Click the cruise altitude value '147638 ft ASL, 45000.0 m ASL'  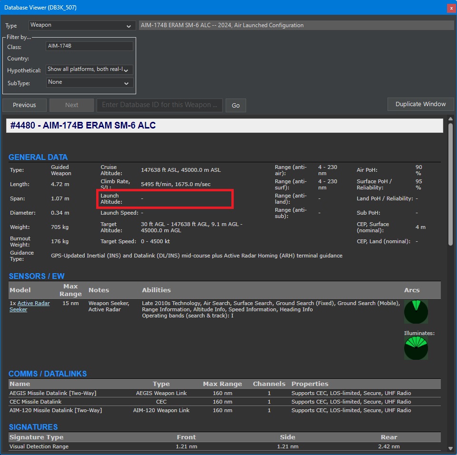181,170
